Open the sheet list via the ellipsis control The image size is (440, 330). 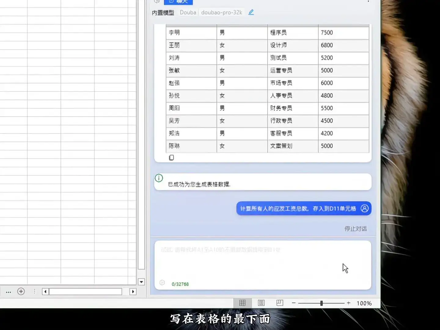[x=8, y=291]
